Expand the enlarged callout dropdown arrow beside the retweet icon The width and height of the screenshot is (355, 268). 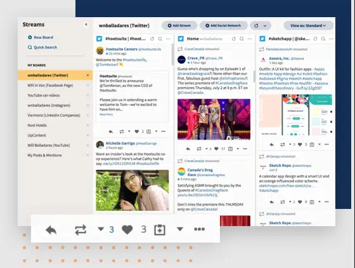101,229
